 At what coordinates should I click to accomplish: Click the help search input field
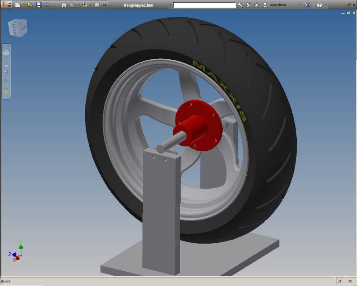click(204, 5)
